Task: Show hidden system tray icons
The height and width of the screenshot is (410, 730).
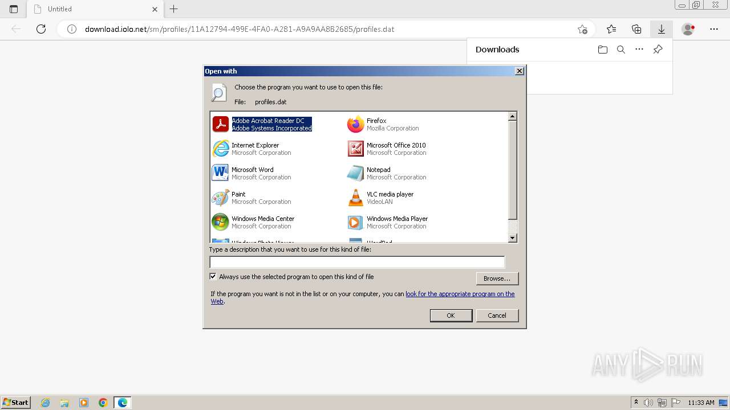Action: click(636, 403)
